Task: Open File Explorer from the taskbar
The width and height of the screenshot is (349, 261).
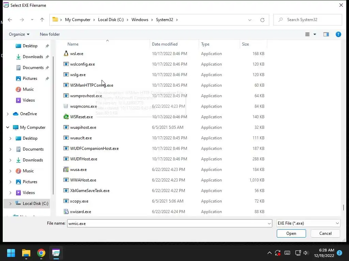Action: click(26, 253)
